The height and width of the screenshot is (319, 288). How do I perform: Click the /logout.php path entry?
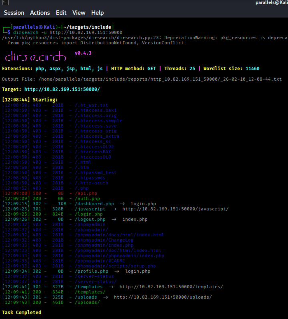coord(90,219)
